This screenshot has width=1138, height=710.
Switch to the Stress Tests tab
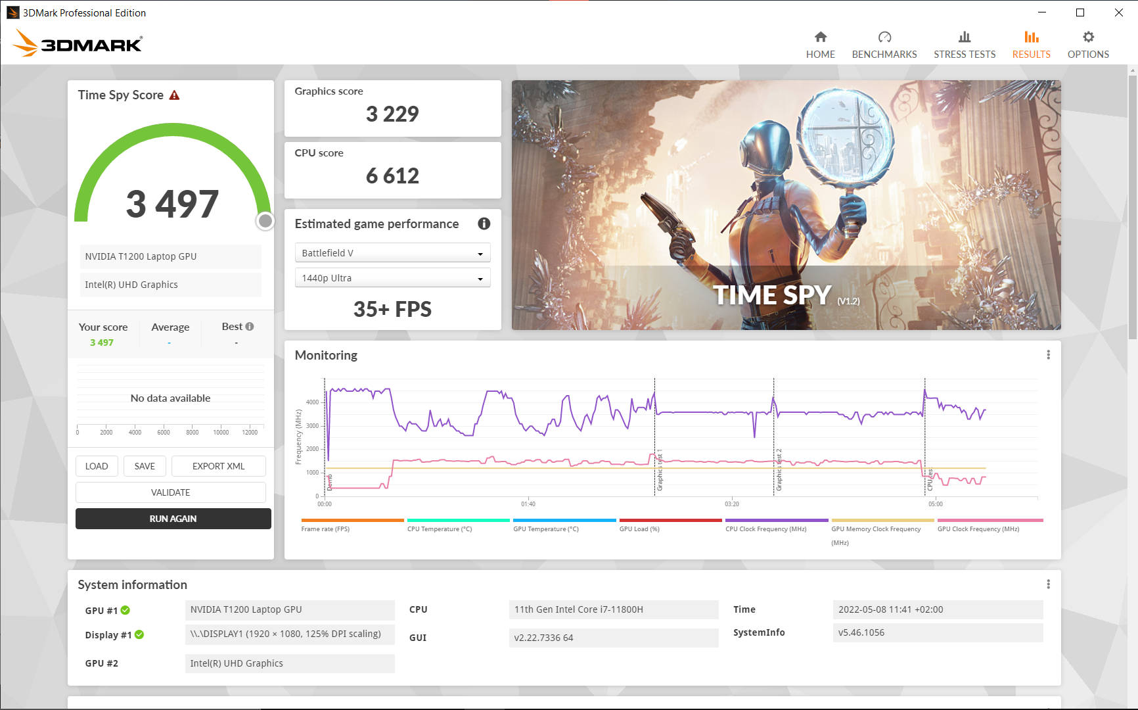965,45
